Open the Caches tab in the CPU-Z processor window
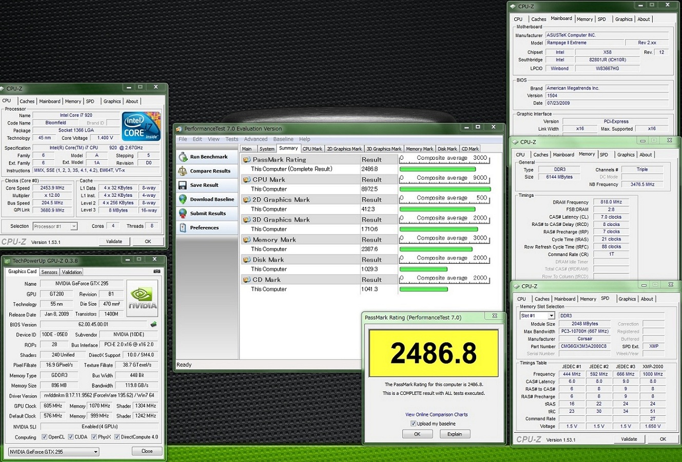Viewport: 682px width, 462px height. [27, 101]
